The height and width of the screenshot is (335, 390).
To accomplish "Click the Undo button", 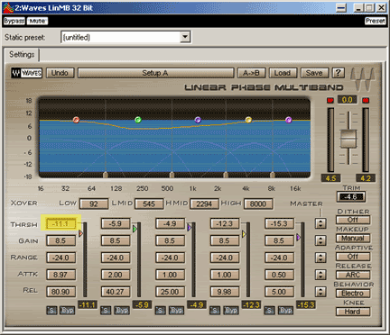I will [x=60, y=73].
